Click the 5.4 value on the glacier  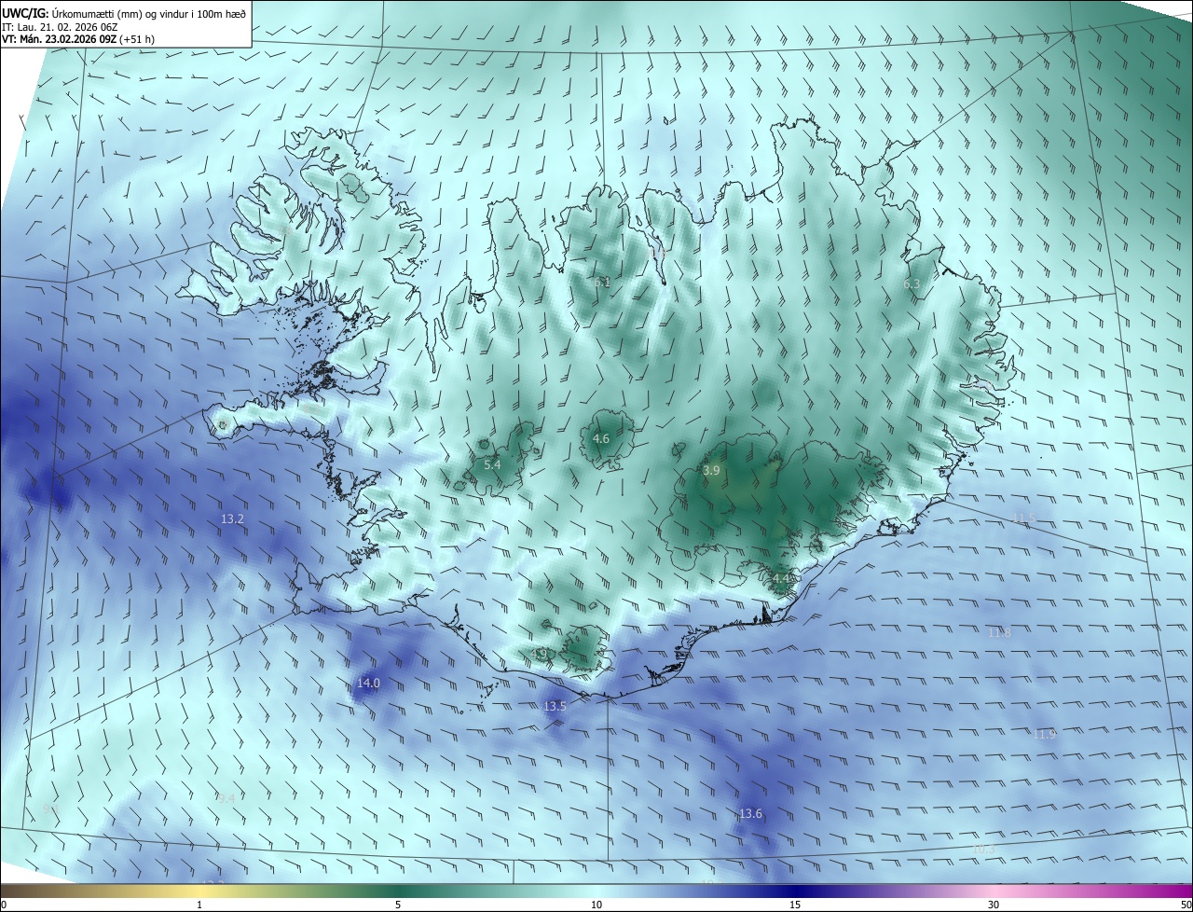(x=492, y=465)
